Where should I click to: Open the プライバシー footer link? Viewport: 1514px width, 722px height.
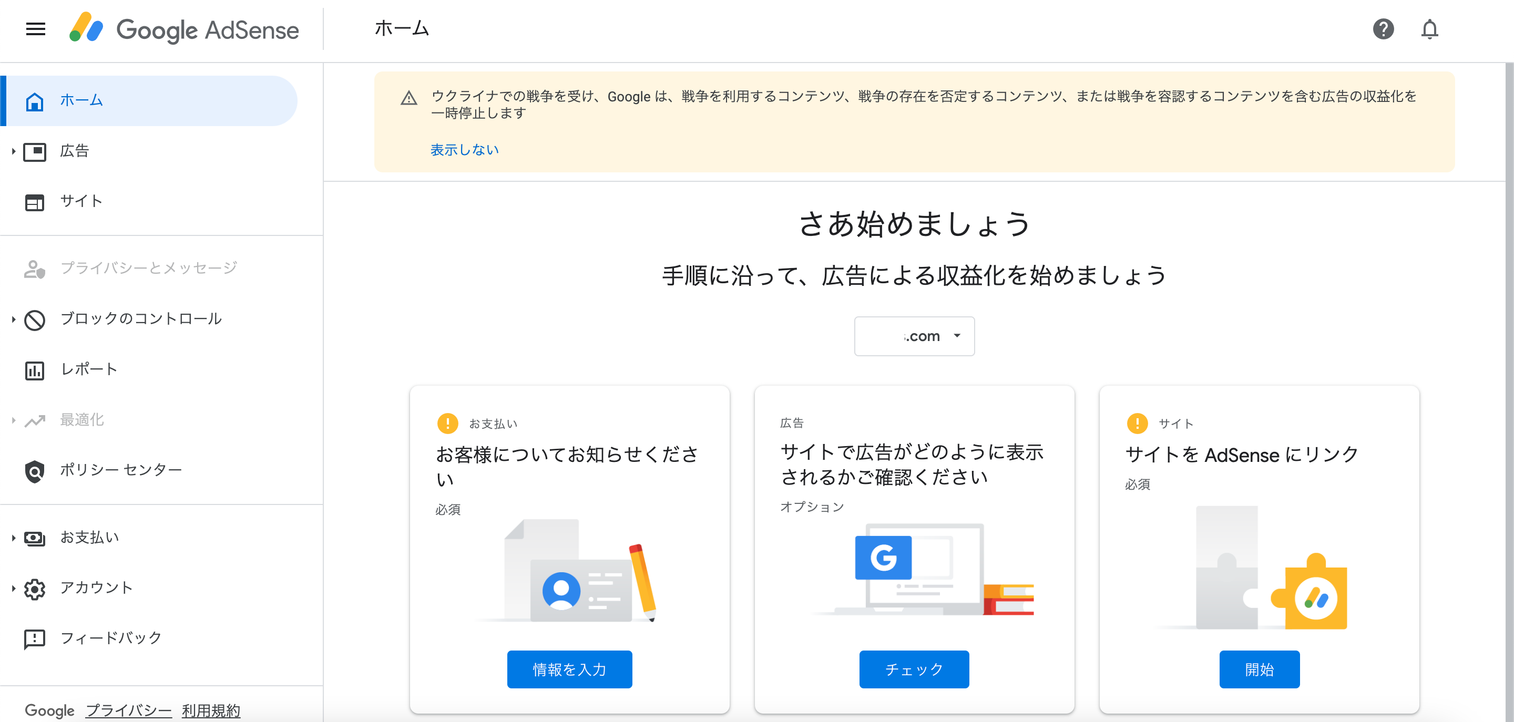[129, 710]
